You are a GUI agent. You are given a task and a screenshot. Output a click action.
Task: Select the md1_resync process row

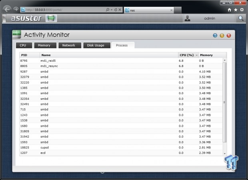(x=121, y=66)
